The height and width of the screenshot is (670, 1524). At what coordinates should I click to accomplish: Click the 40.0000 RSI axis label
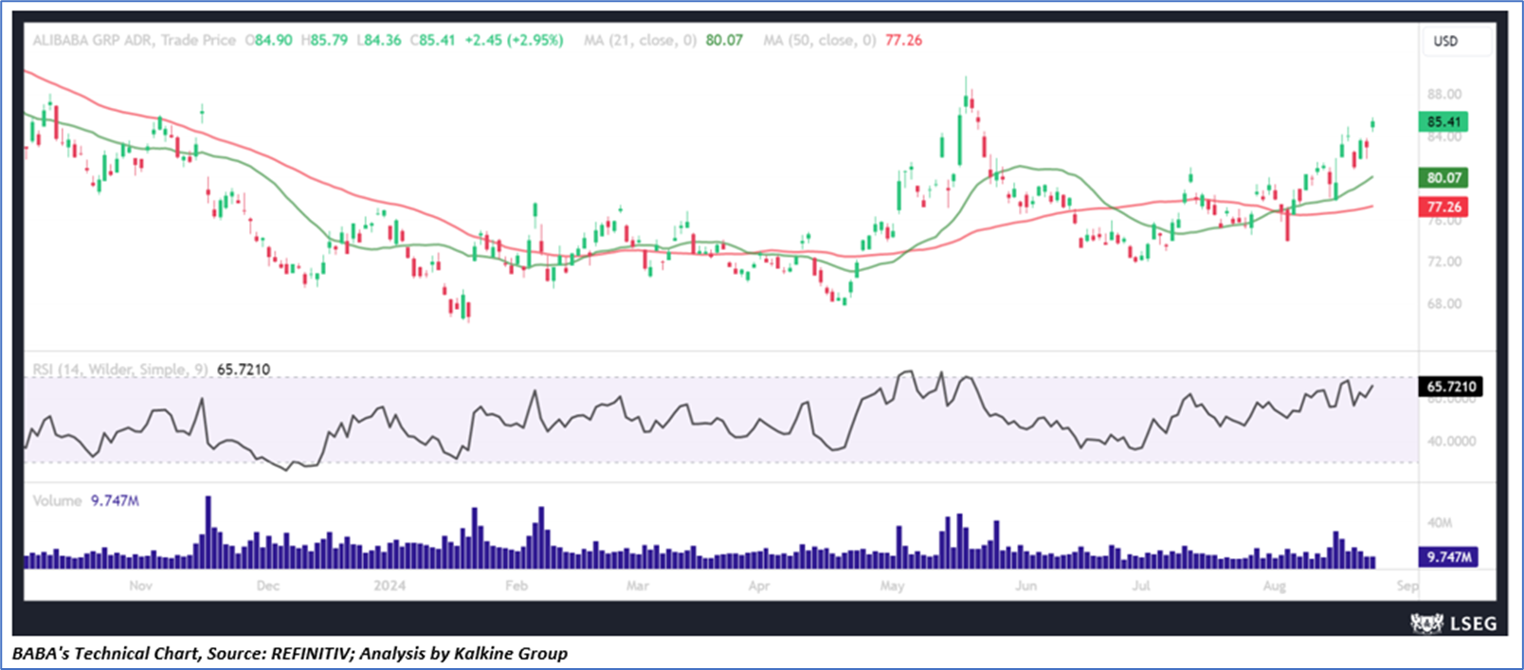(1451, 442)
